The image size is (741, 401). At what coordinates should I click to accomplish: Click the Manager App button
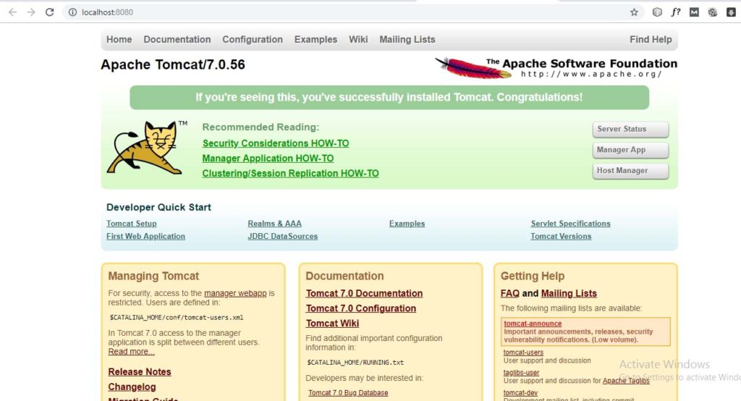point(630,150)
